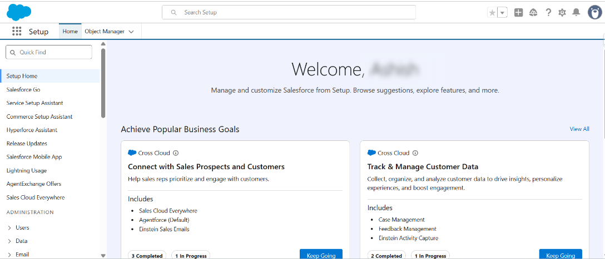Click the Connect with Sales Prospects and Customers heading
The image size is (605, 259).
(206, 166)
